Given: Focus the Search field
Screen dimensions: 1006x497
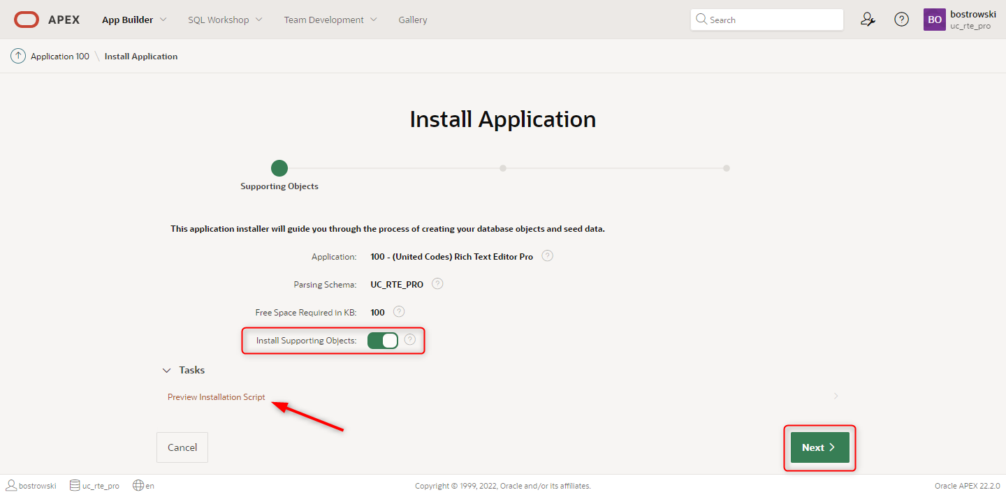Looking at the screenshot, I should coord(767,20).
